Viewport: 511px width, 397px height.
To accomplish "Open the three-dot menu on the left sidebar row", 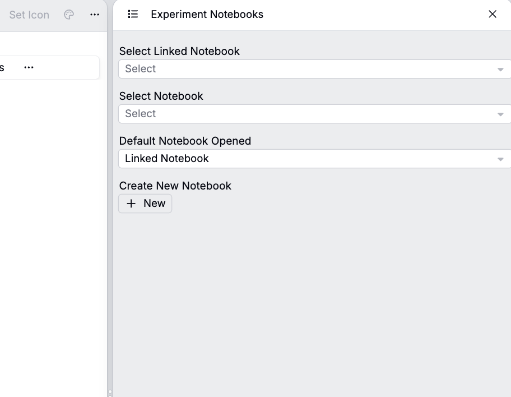I will (29, 67).
